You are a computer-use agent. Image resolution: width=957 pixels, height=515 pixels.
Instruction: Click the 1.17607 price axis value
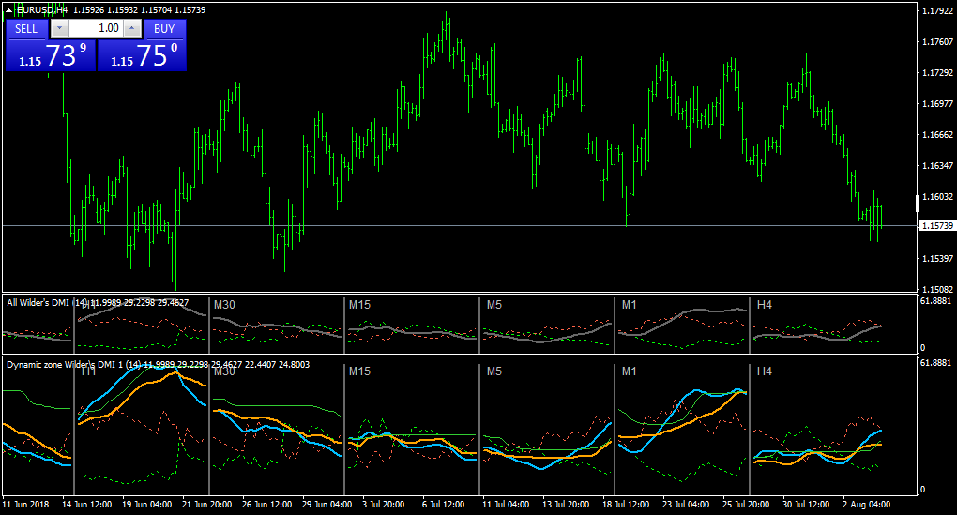(937, 42)
